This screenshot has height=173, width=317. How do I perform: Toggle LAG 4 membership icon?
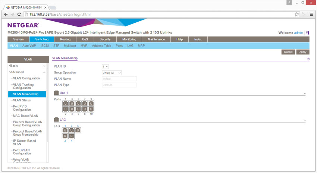click(x=71, y=136)
